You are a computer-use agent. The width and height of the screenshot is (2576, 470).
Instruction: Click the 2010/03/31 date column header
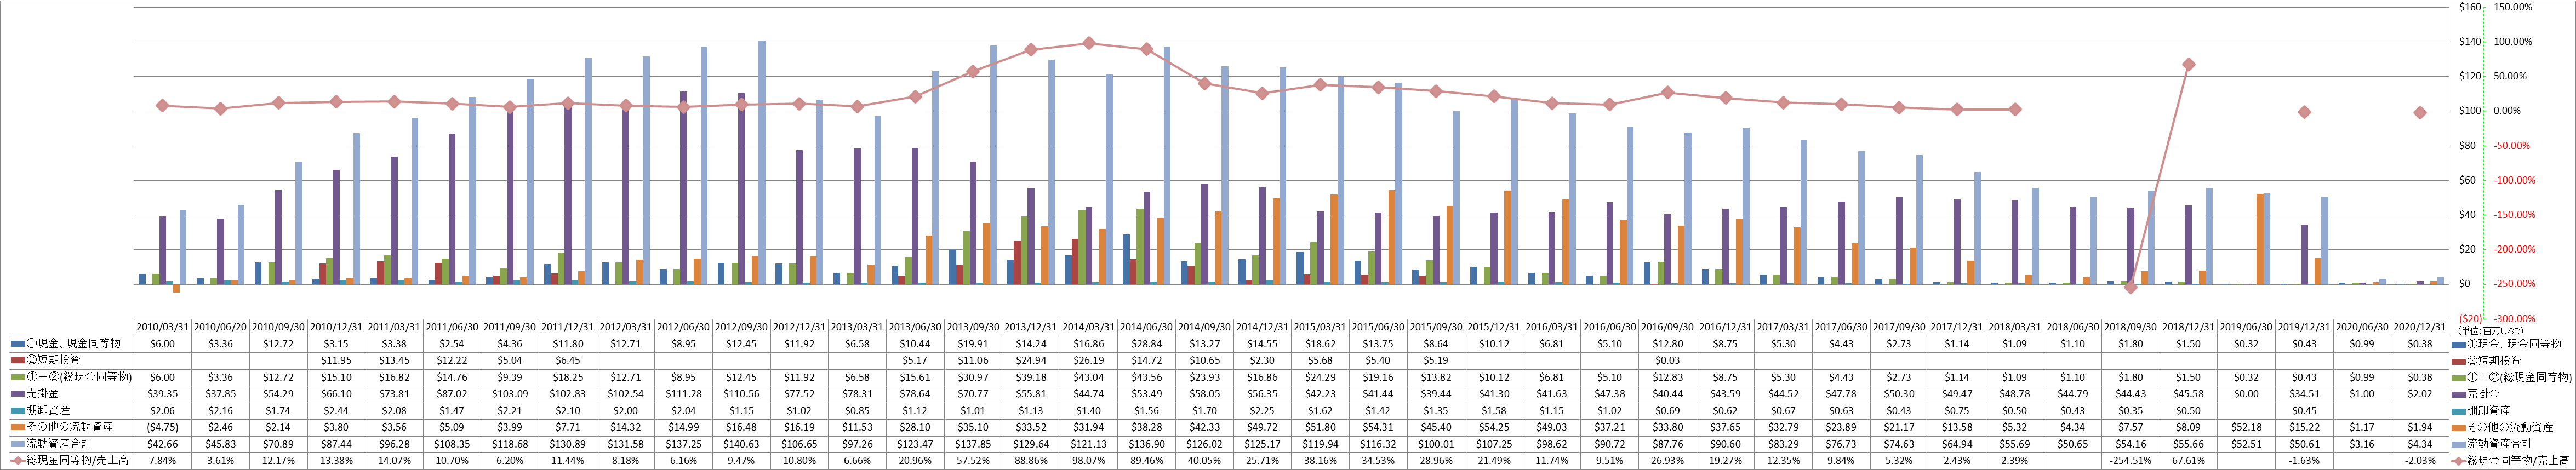pos(163,327)
